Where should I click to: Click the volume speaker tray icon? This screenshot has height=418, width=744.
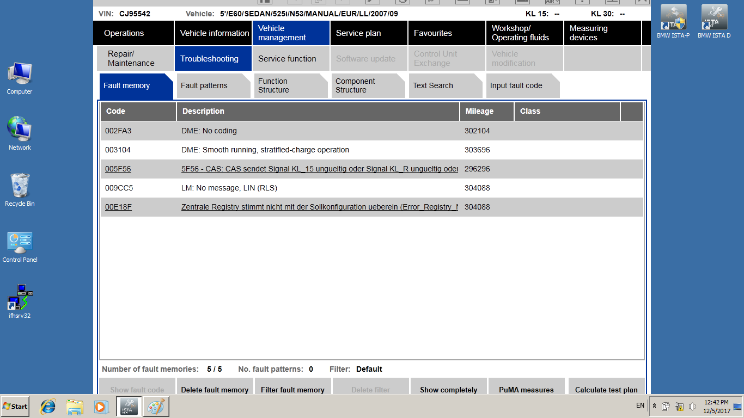point(692,407)
